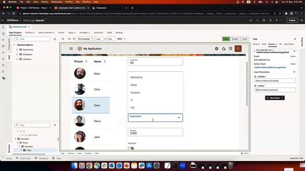
Task: Click the refresh icon next to Data filter
Action: coord(55,39)
